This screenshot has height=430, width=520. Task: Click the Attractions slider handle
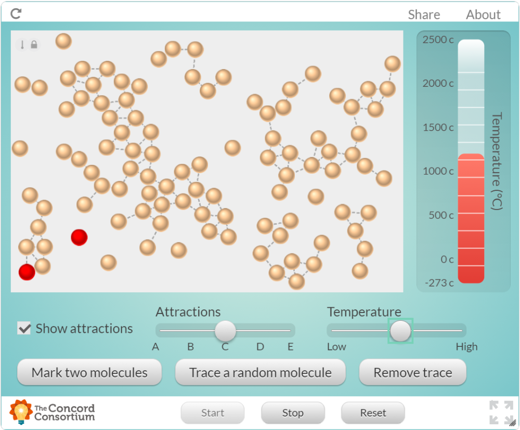point(225,331)
